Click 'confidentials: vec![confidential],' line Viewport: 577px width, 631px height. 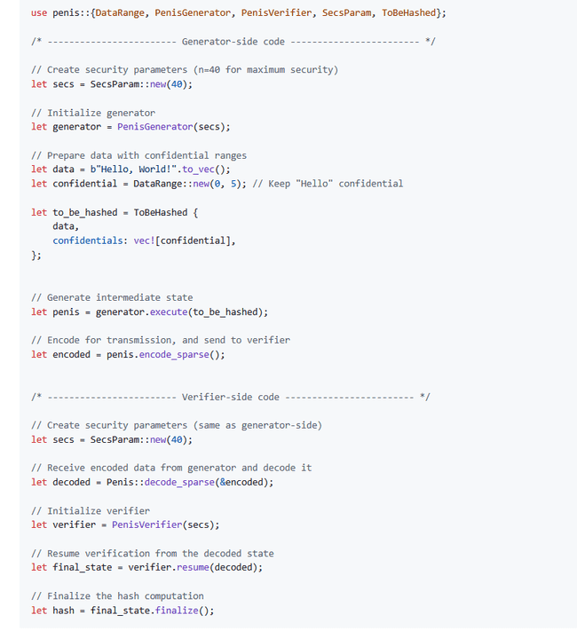coord(144,241)
